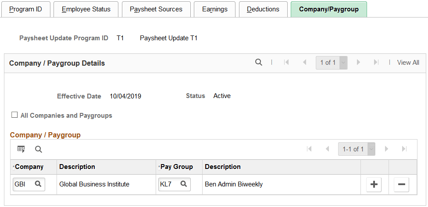The height and width of the screenshot is (207, 428).
Task: Click the Deductions tab
Action: 263,9
